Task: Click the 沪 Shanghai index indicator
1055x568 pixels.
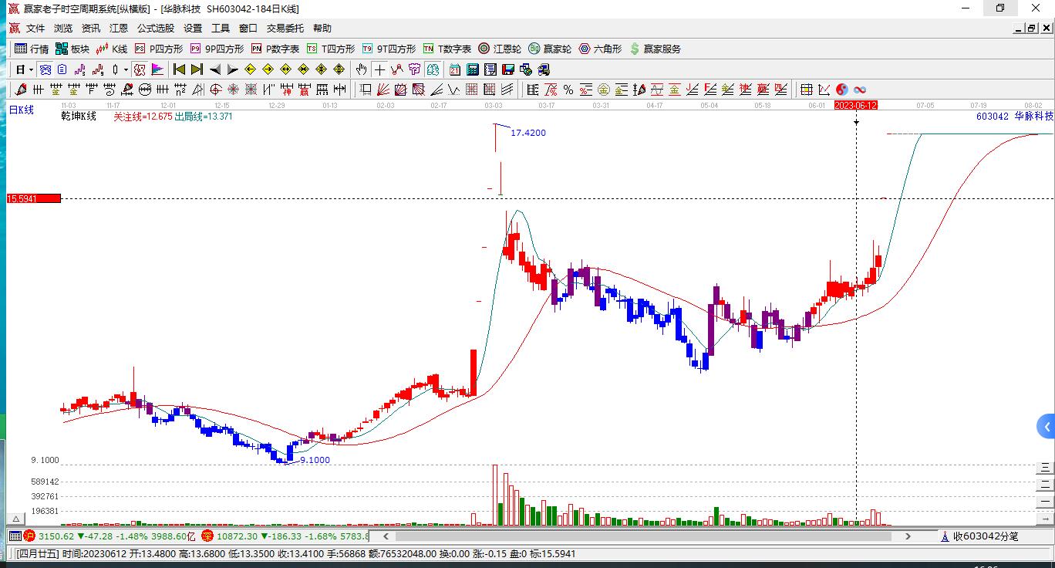Action: (x=29, y=536)
